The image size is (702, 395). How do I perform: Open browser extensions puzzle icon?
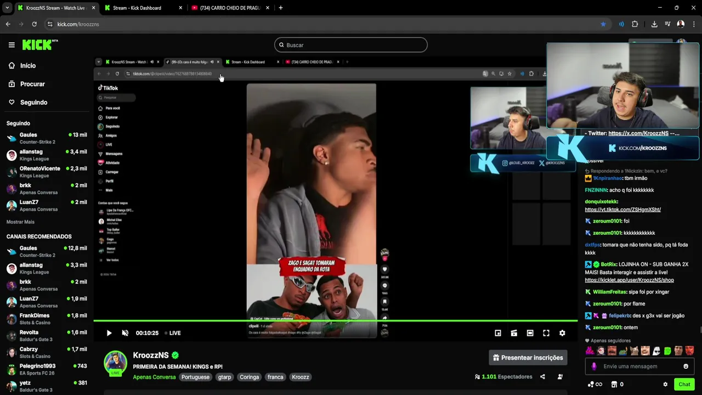635,24
